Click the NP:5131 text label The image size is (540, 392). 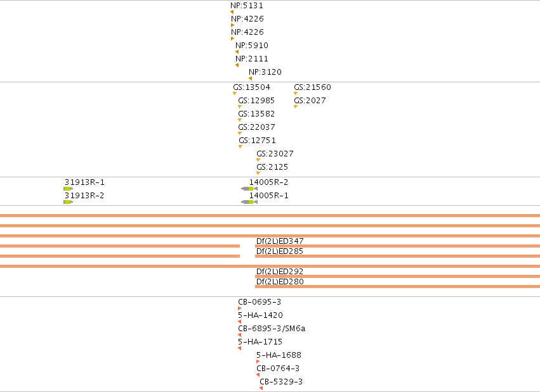tap(247, 6)
